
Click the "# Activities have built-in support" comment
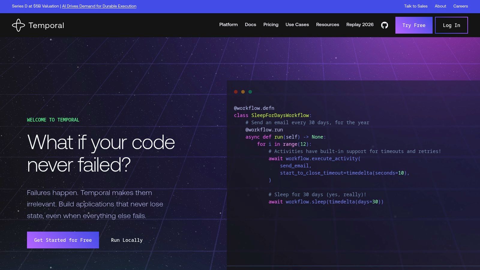(x=355, y=151)
